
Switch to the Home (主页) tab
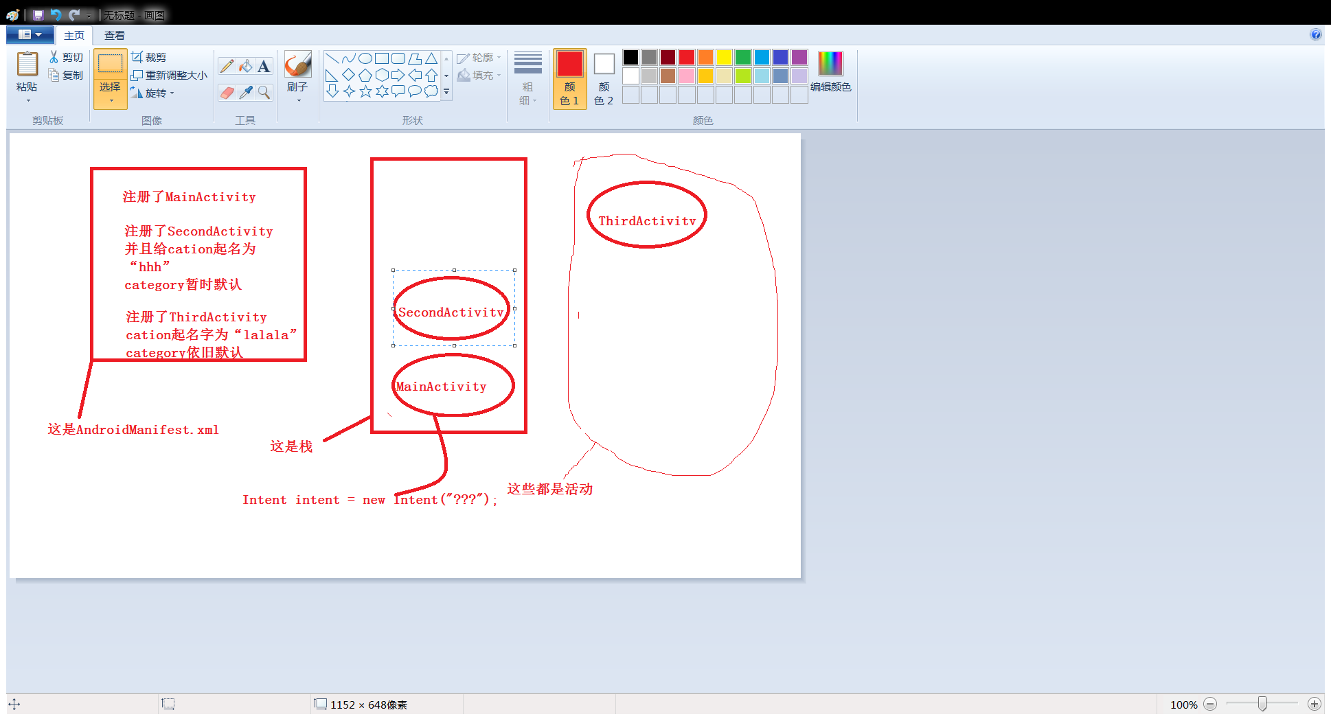click(74, 35)
